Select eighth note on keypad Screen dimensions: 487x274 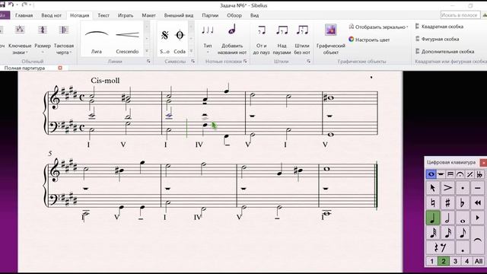point(463,233)
